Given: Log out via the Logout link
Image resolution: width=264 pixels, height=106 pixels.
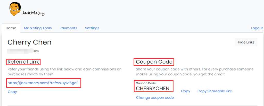Looking at the screenshot, I should pos(257,28).
